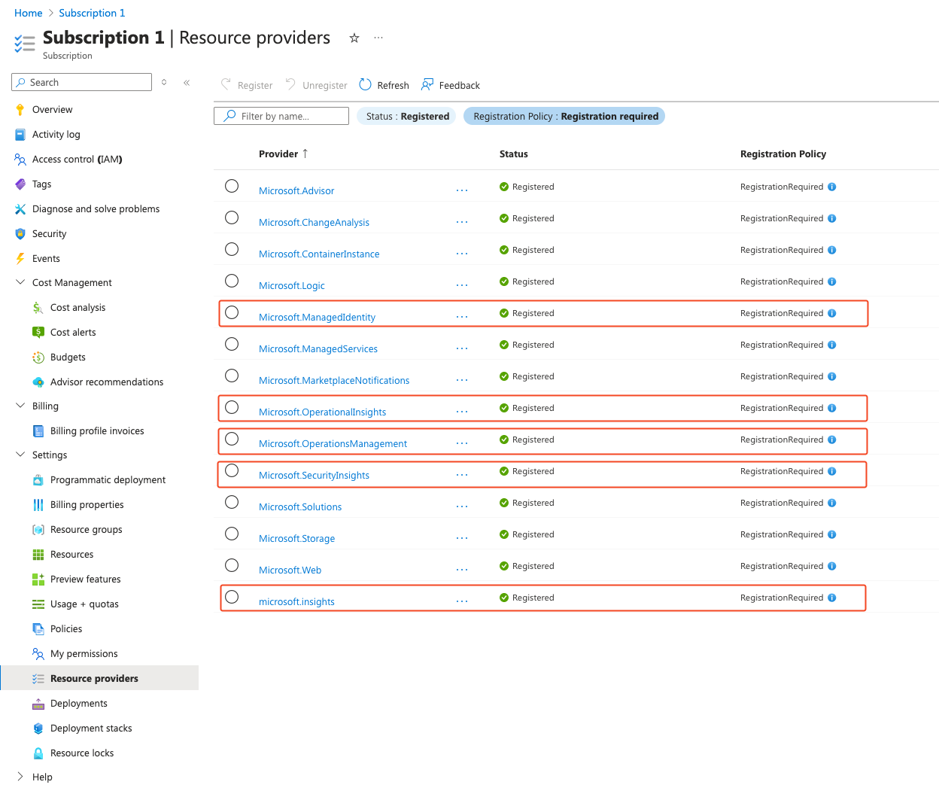Click the Policies icon
The width and height of the screenshot is (939, 797).
click(38, 629)
